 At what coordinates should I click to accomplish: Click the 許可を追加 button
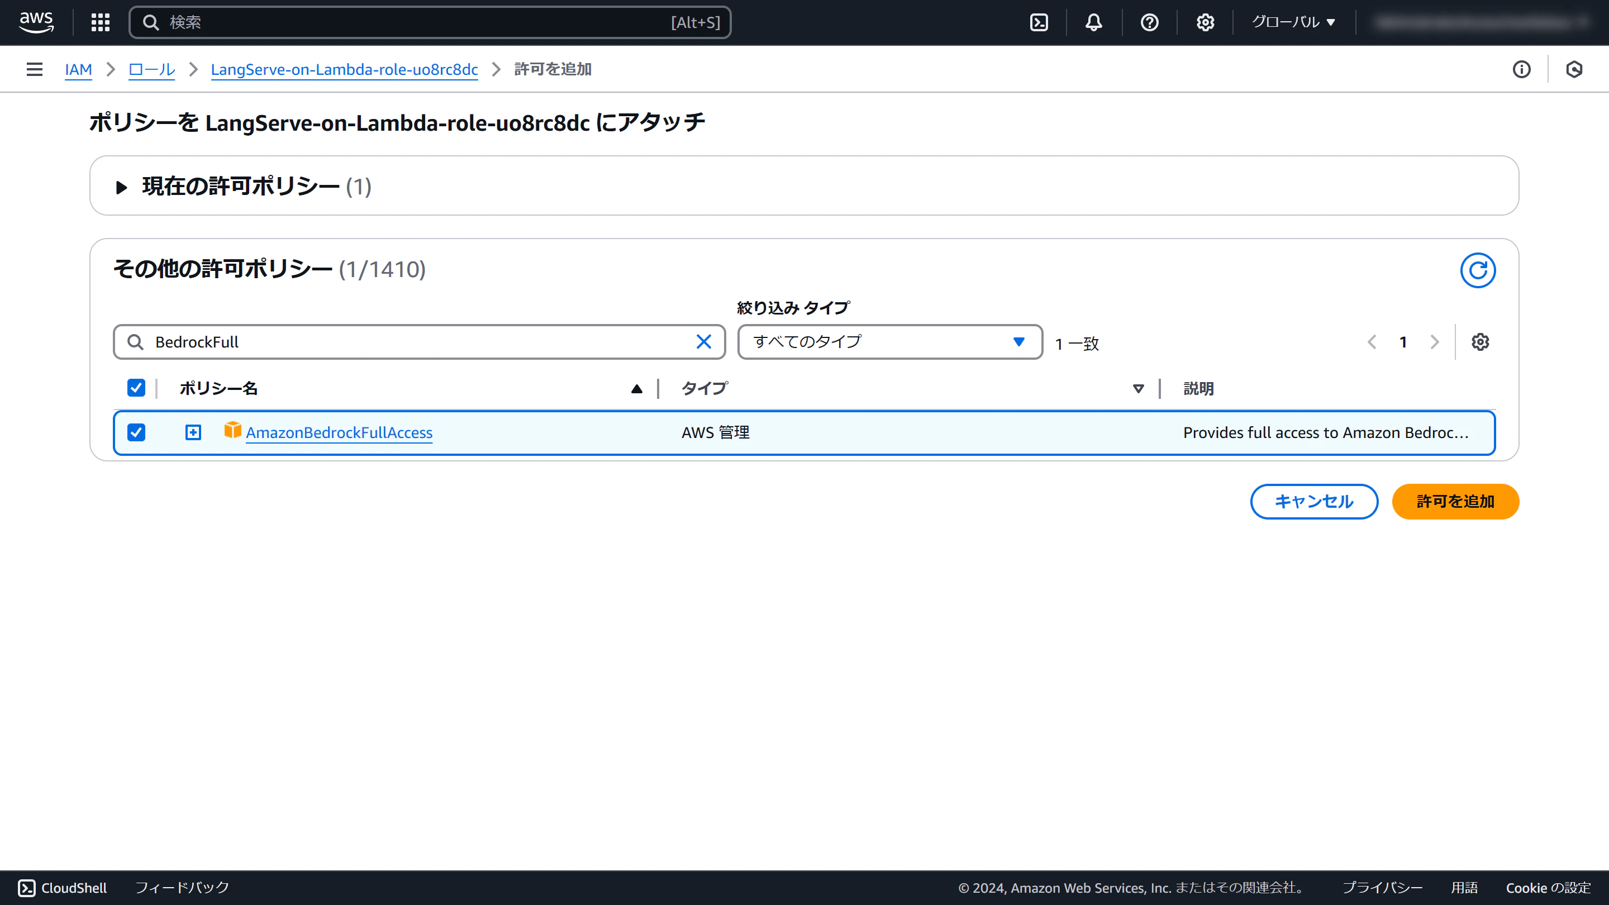(x=1455, y=501)
